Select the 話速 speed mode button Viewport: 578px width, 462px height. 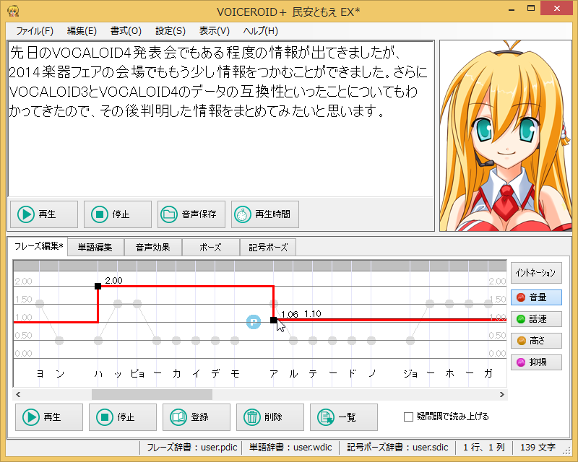(536, 319)
